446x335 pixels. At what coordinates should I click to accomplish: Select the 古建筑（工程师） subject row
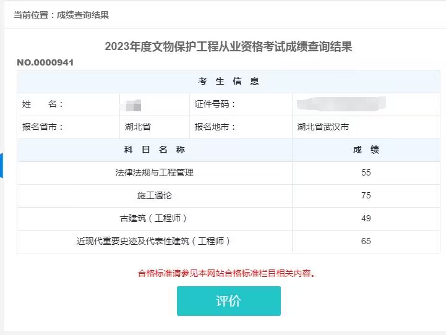click(155, 218)
